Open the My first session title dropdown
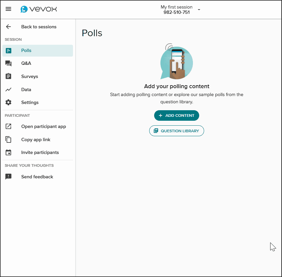The image size is (282, 277). pyautogui.click(x=176, y=10)
